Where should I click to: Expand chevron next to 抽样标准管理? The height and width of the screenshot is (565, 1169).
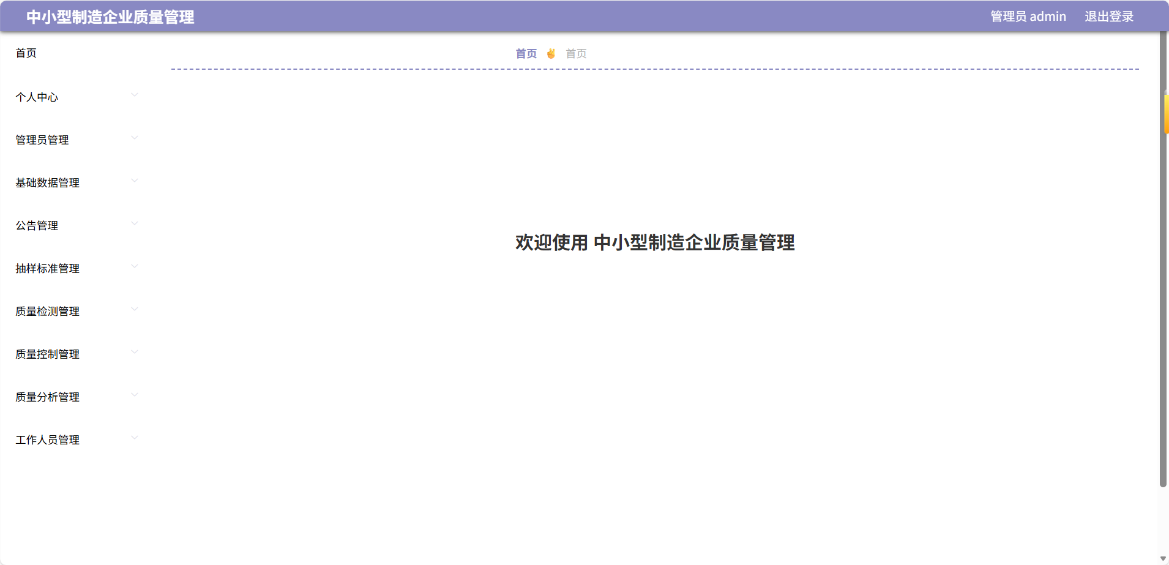(x=135, y=266)
